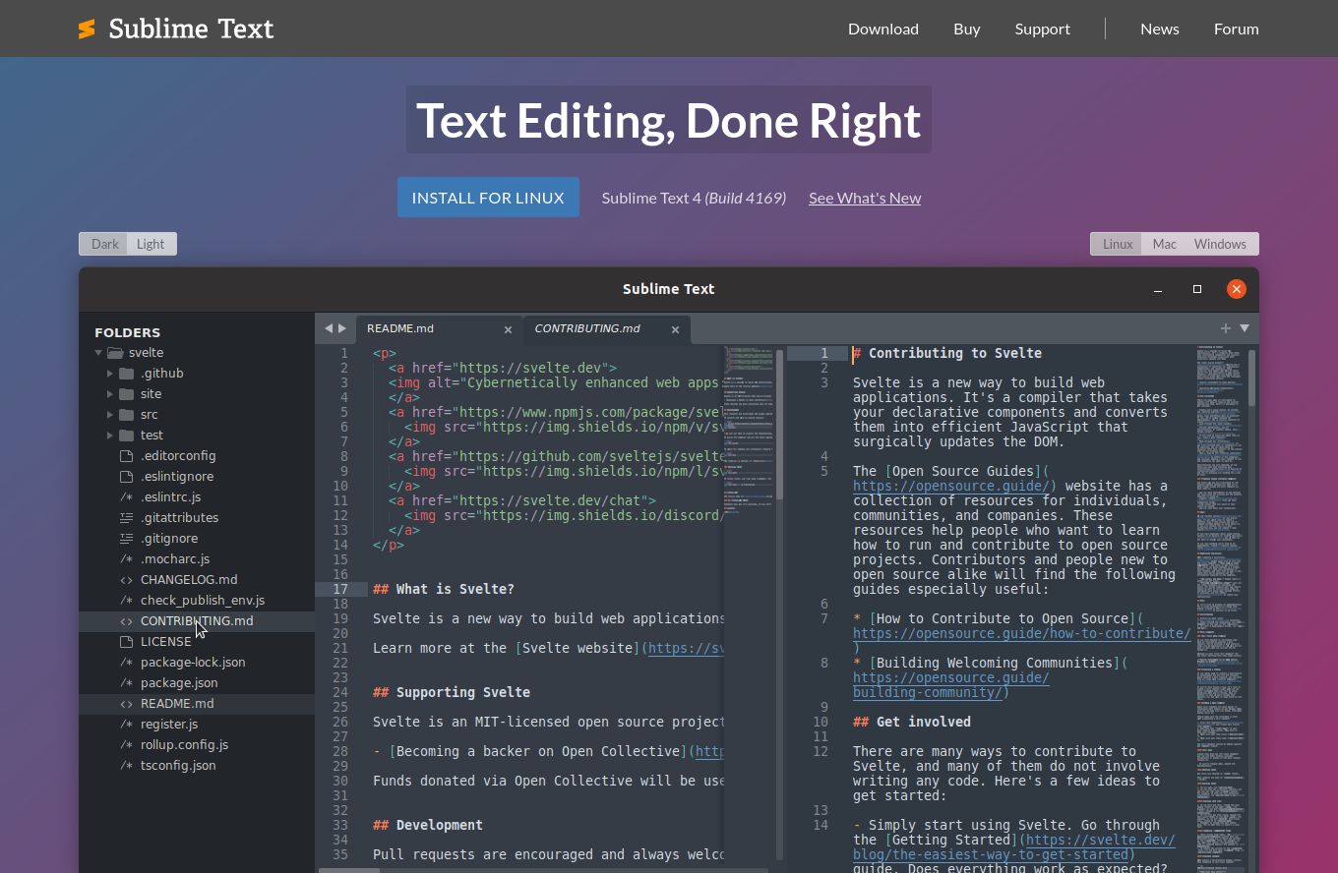The image size is (1338, 873).
Task: Click the .eslintrc.js source icon
Action: tap(126, 497)
